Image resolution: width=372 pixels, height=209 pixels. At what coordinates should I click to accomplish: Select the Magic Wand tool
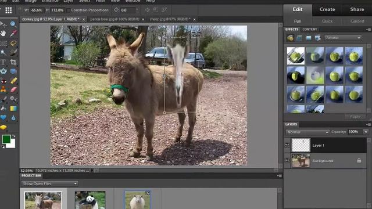tap(3, 52)
